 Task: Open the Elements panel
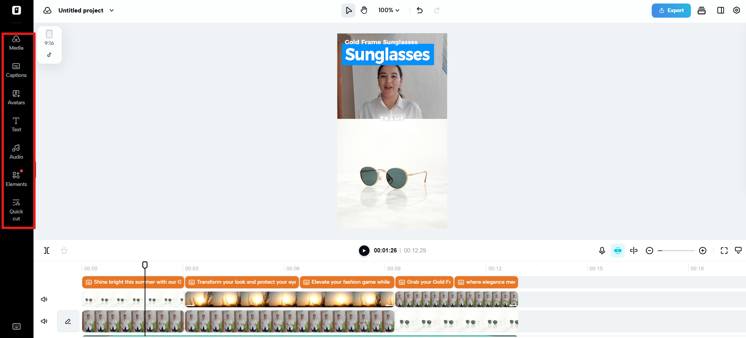(16, 179)
